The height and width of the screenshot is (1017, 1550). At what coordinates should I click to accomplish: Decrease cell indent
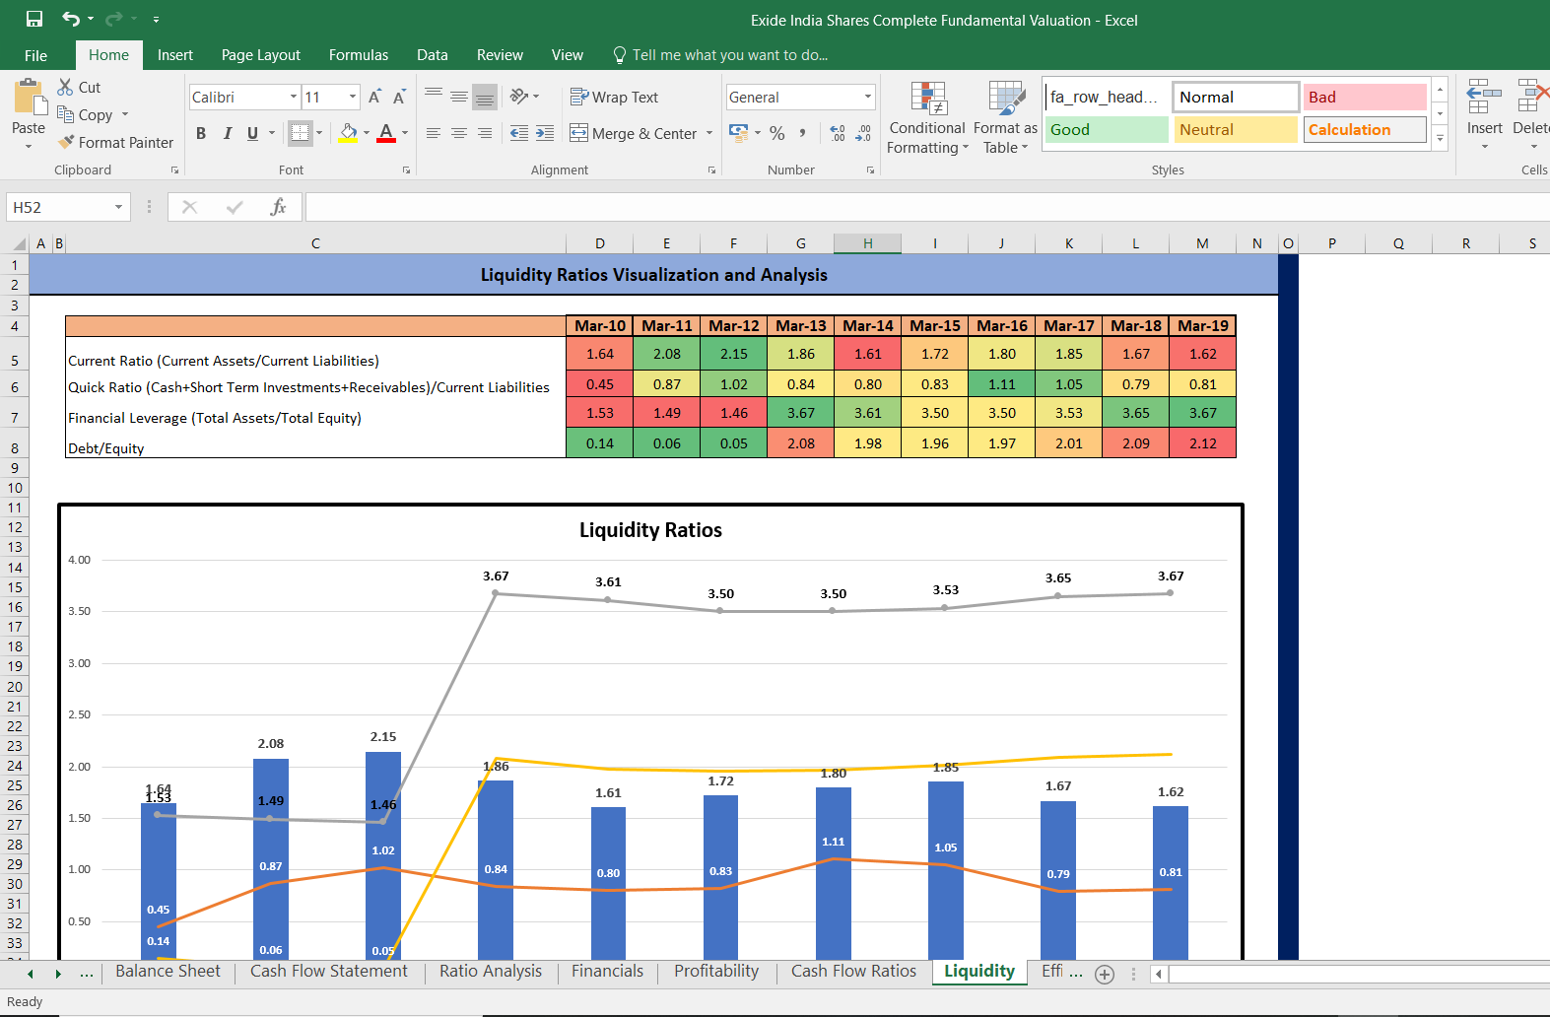click(519, 133)
